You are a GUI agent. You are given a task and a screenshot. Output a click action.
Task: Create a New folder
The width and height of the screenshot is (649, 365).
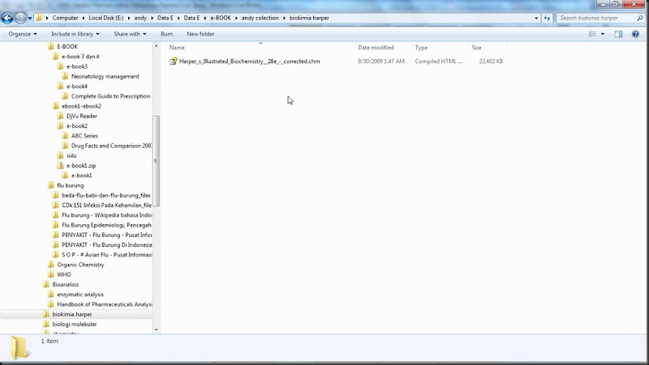pos(200,34)
